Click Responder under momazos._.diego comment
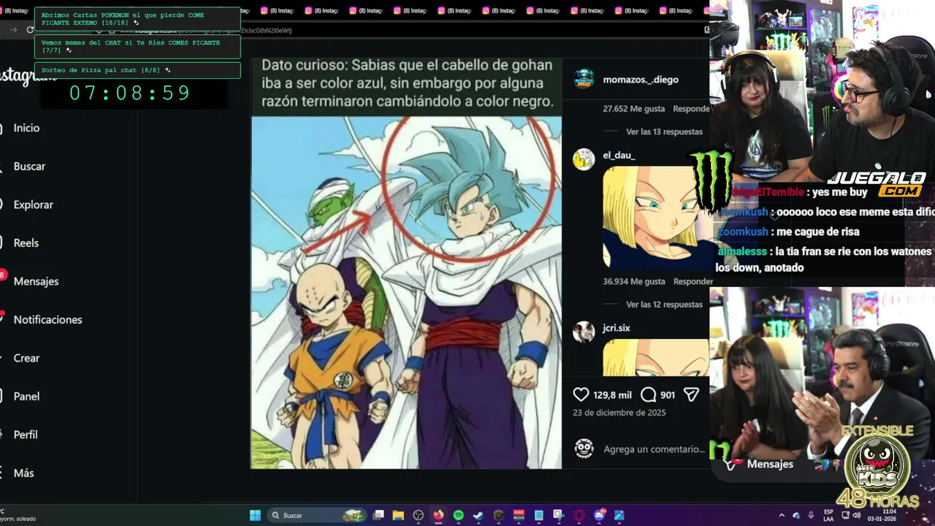Screen dimensions: 935x526 pos(690,108)
